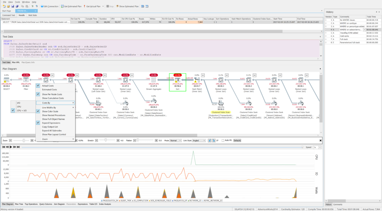Open the Costs By submenu
Image resolution: width=382 pixels, height=211 pixels.
click(x=56, y=103)
